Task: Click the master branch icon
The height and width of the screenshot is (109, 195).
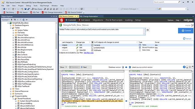Action: click(192, 25)
